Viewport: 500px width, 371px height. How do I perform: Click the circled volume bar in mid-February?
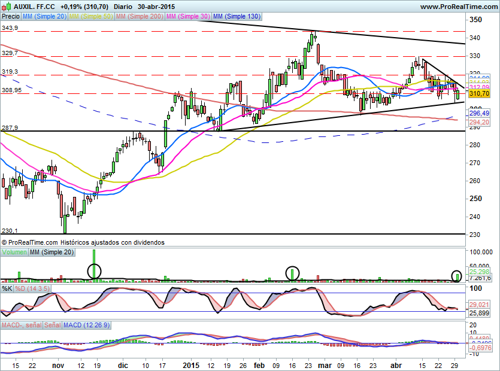(292, 273)
